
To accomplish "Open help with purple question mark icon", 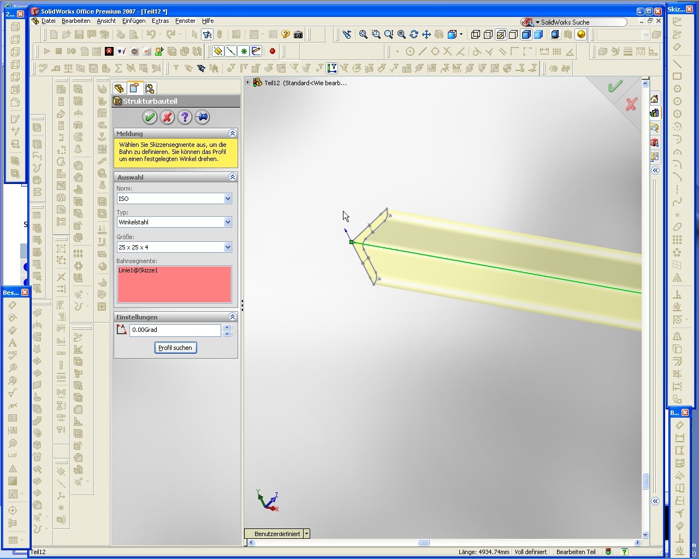I will [185, 117].
